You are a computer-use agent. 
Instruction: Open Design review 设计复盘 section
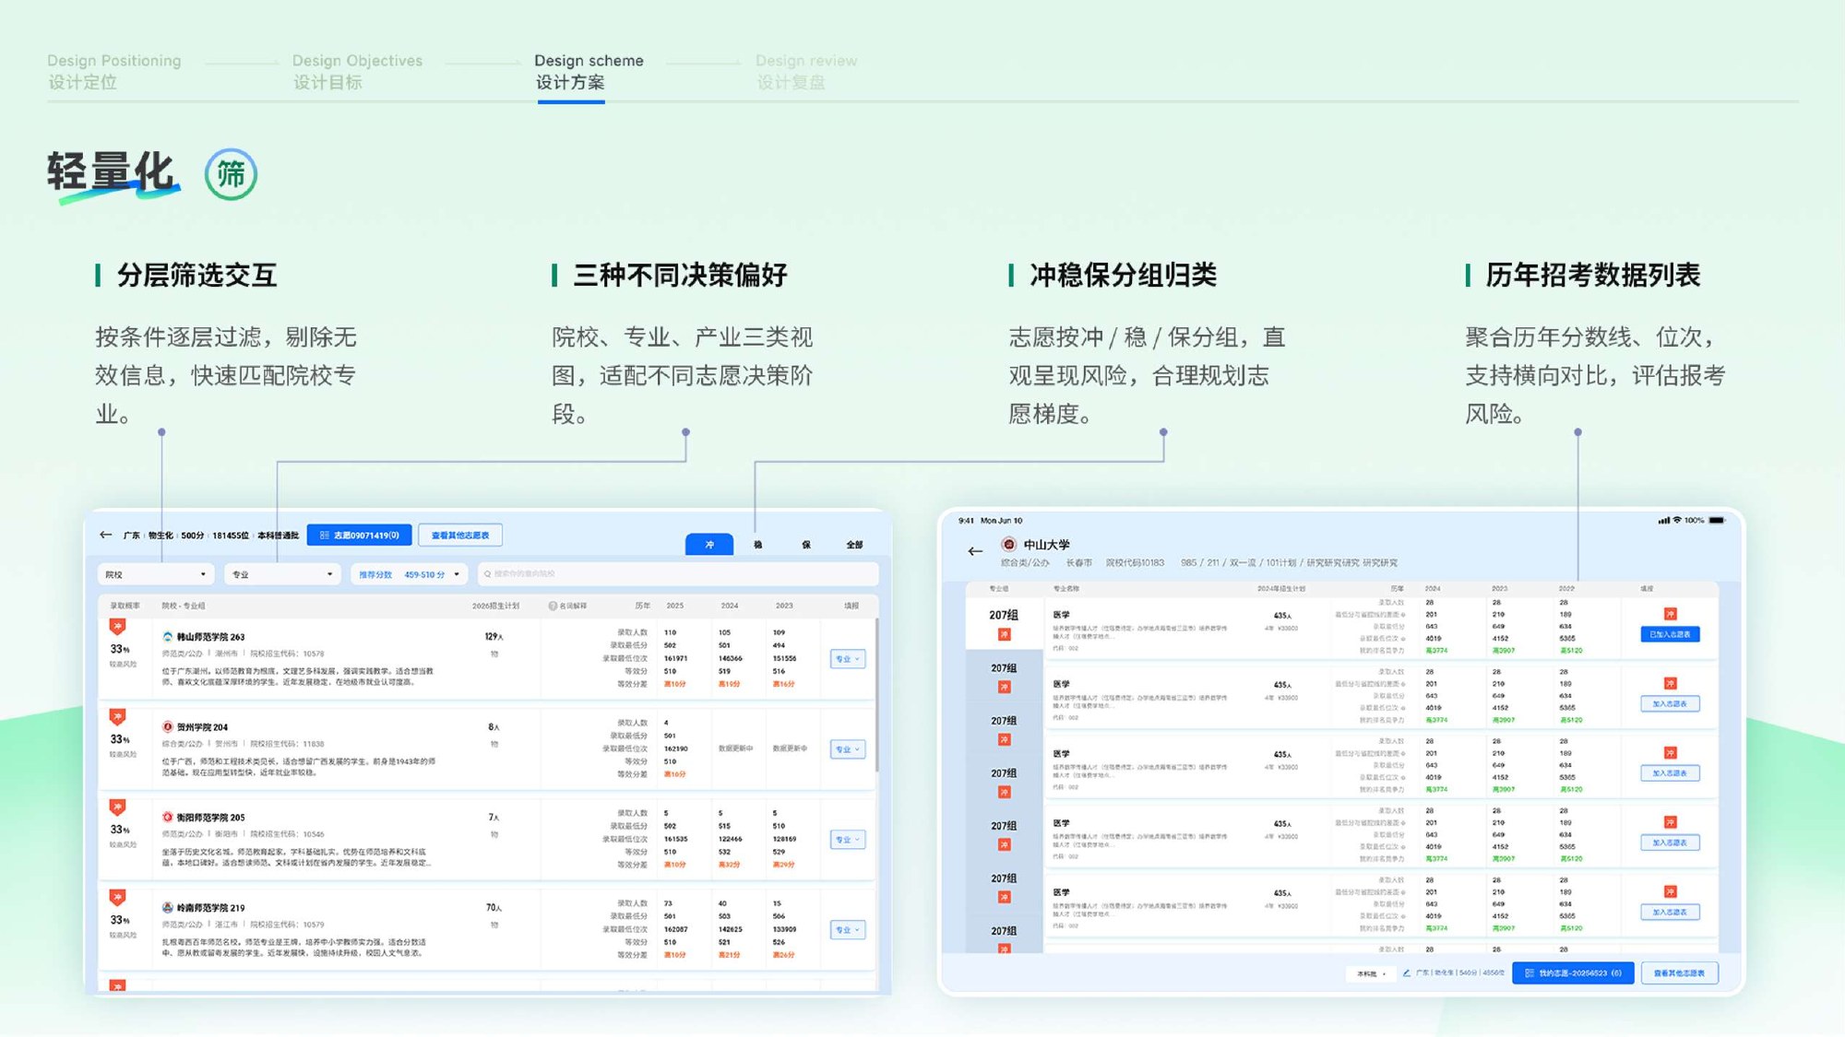[806, 71]
